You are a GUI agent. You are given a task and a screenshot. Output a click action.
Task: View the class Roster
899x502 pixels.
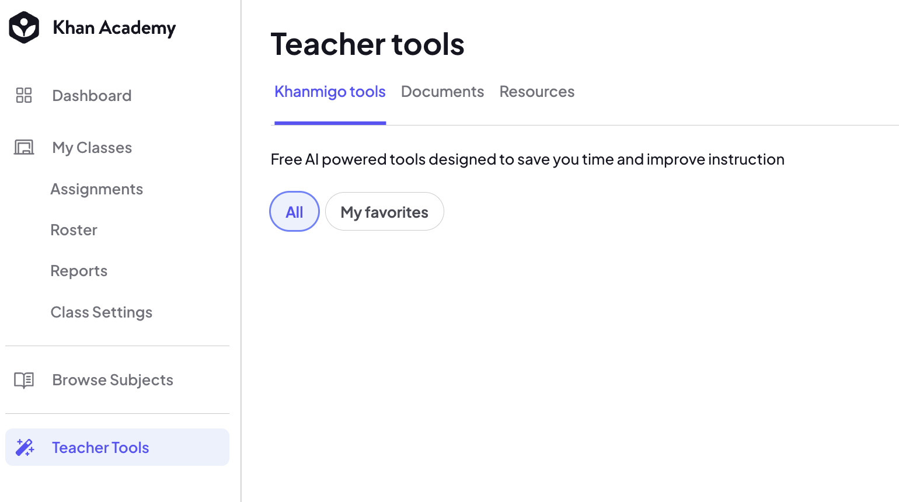point(74,230)
